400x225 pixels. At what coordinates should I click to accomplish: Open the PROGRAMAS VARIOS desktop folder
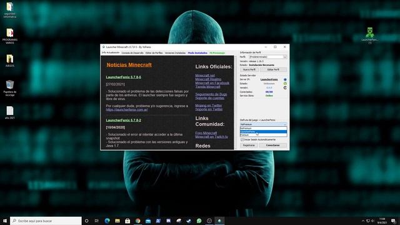(10, 36)
